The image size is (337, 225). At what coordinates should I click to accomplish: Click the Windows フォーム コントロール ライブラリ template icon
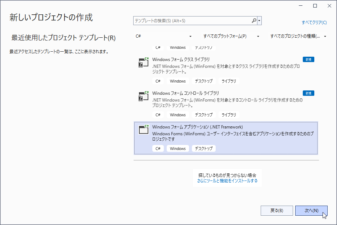click(x=143, y=96)
